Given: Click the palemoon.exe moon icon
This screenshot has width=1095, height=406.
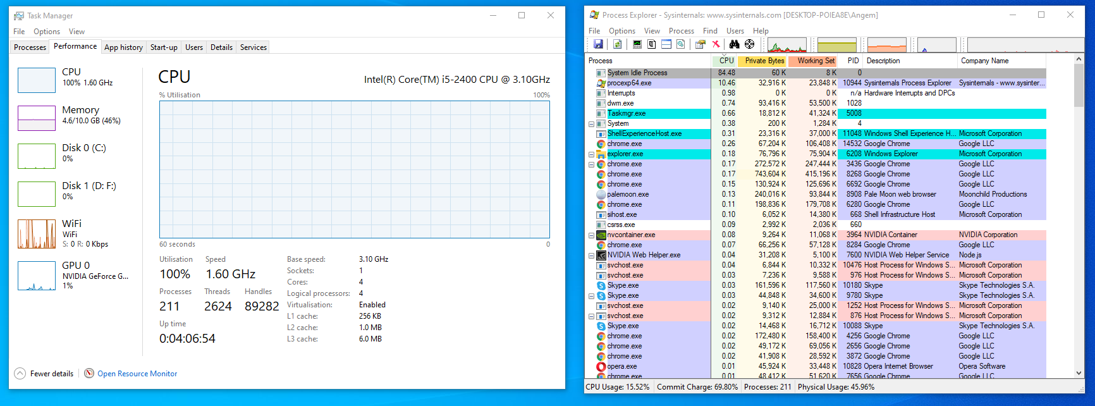Looking at the screenshot, I should (601, 194).
